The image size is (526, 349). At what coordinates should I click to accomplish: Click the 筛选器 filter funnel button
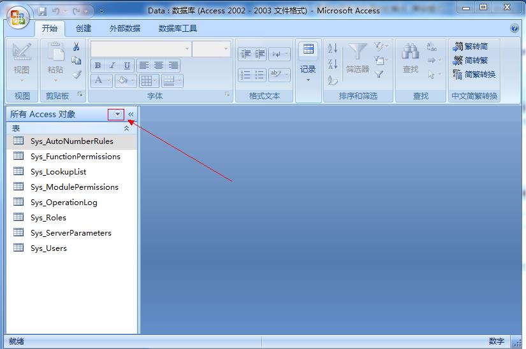(357, 59)
